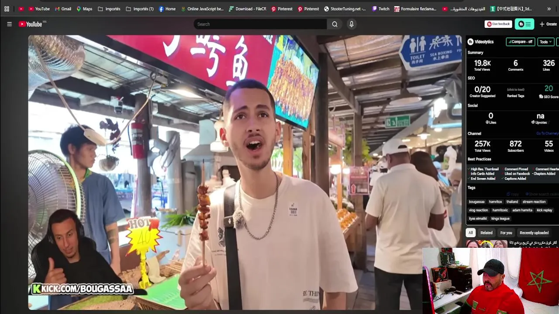Switch to the For you chip
The height and width of the screenshot is (314, 559).
[x=506, y=233]
